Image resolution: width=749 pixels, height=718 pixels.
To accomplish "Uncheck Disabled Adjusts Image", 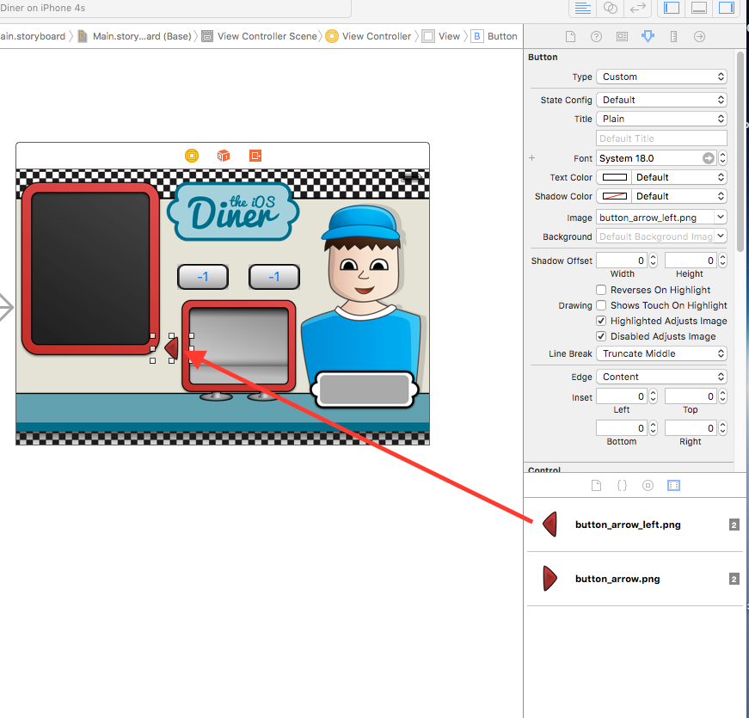I will point(601,336).
